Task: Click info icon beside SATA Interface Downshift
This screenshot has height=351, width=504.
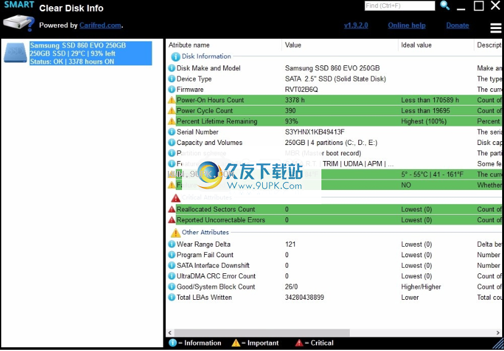Action: point(172,265)
